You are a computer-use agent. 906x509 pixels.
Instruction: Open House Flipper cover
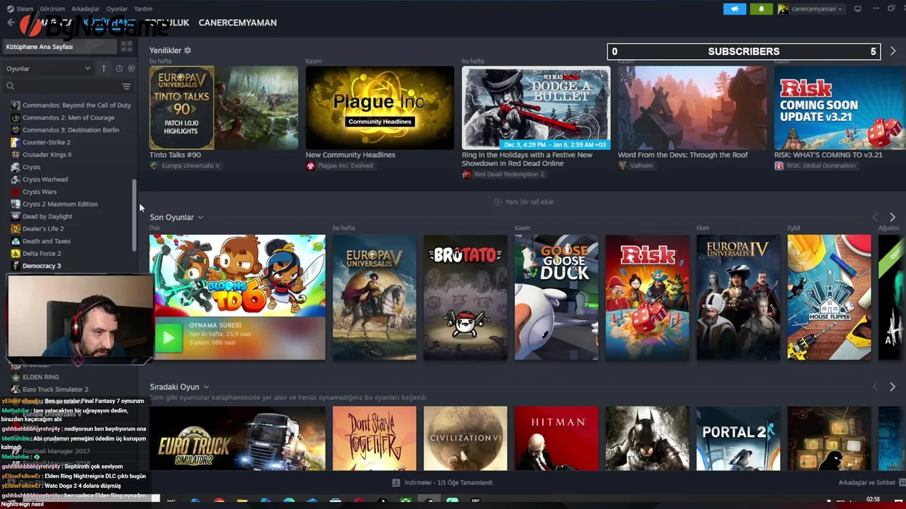pyautogui.click(x=830, y=297)
